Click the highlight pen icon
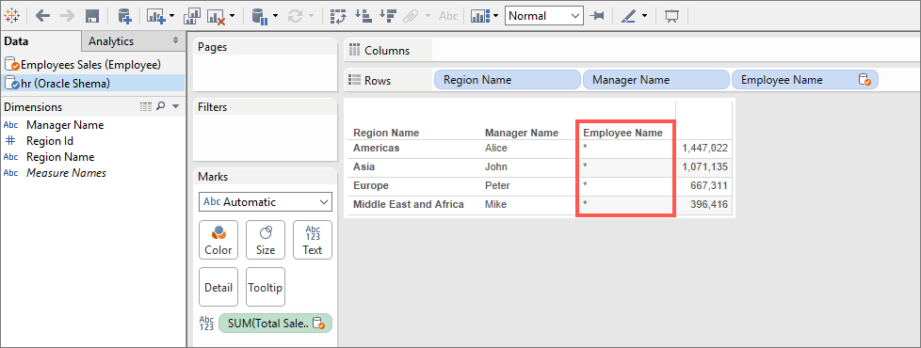This screenshot has width=921, height=348. pyautogui.click(x=628, y=16)
